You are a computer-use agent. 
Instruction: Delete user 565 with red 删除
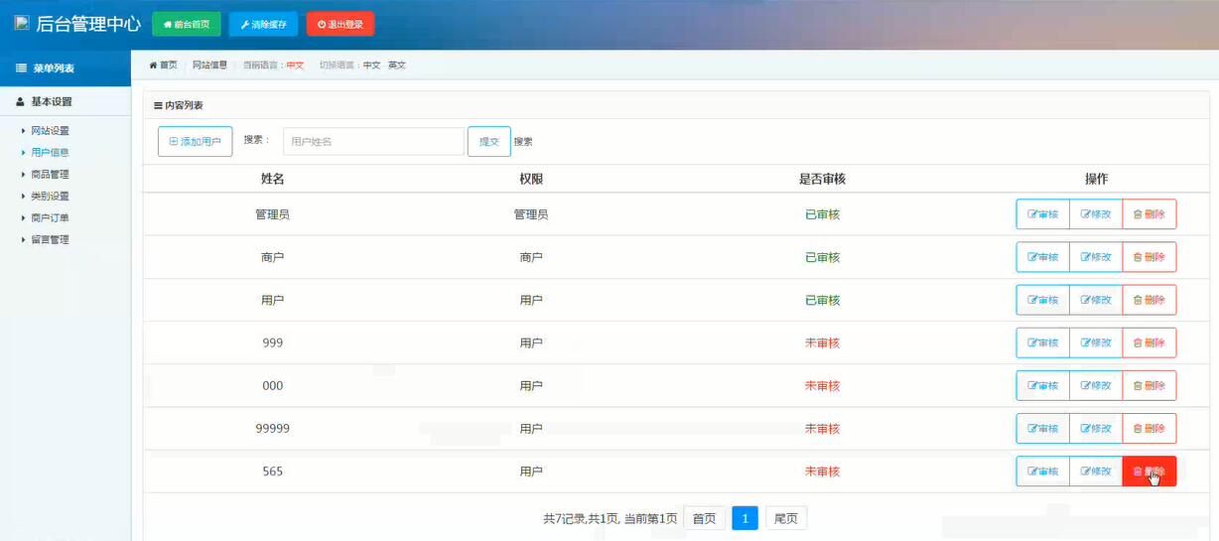(x=1150, y=472)
